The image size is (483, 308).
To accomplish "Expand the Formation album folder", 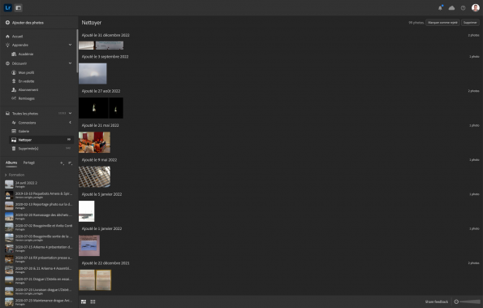I will point(6,175).
